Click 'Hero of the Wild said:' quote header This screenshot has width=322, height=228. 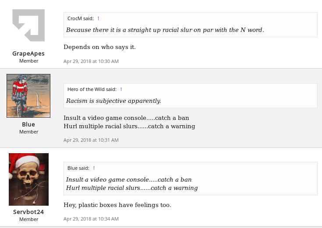click(x=92, y=89)
